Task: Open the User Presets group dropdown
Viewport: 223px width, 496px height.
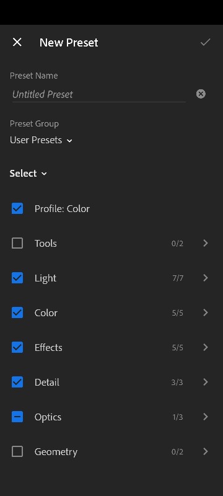Action: [41, 140]
